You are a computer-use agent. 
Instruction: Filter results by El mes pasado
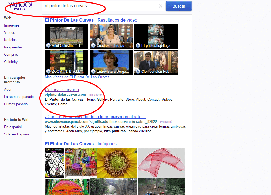(16, 104)
